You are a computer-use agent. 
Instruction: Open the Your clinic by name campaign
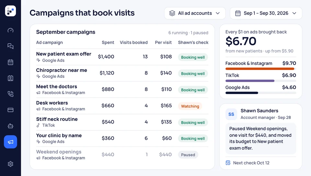(59, 135)
